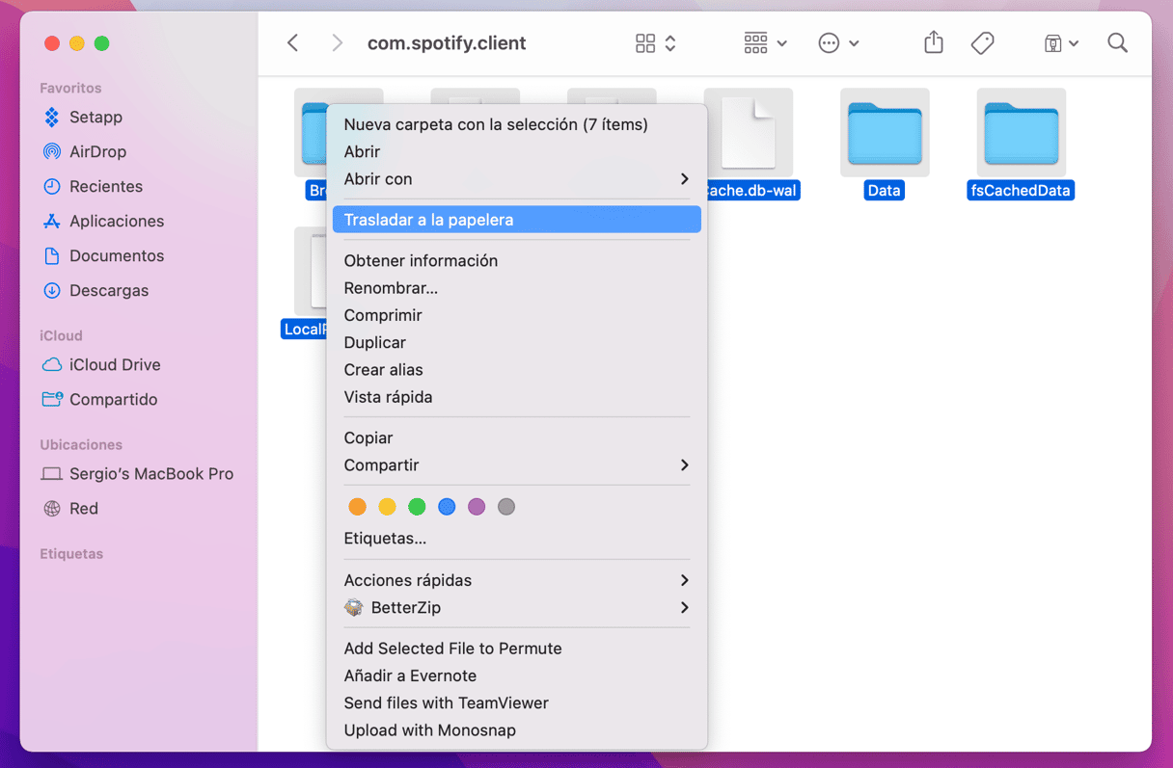Apply the orange color tag

tap(357, 507)
